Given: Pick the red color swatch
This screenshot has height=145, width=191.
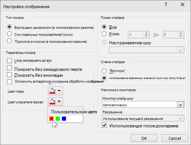Looking at the screenshot, I should (x=51, y=118).
